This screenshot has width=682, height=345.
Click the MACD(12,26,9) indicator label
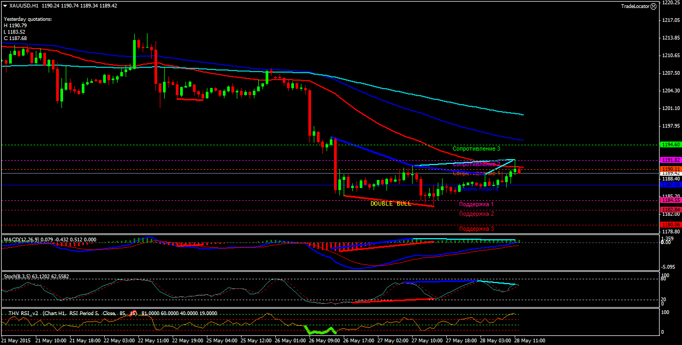21,240
